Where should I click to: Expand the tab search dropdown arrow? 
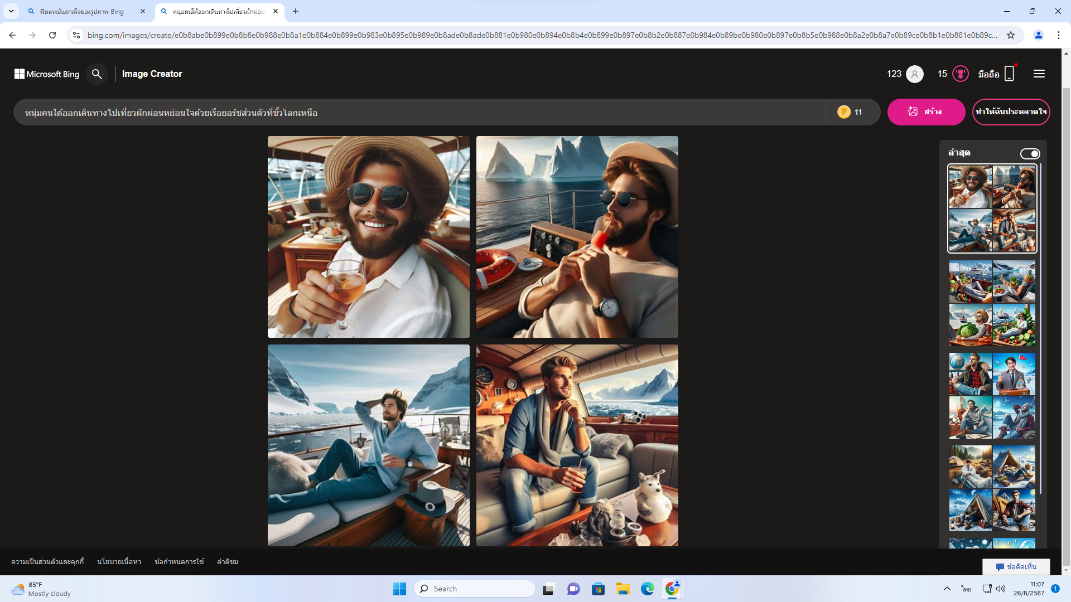point(11,11)
